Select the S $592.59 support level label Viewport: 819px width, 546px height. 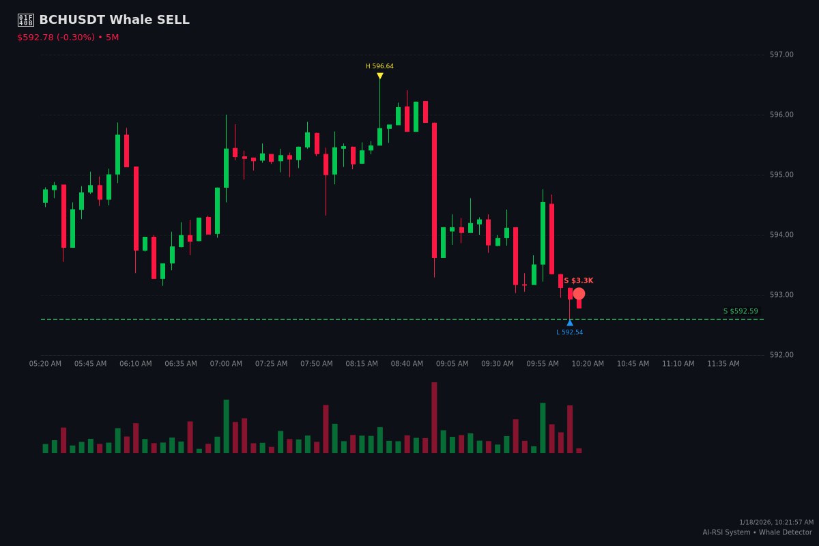pos(741,311)
